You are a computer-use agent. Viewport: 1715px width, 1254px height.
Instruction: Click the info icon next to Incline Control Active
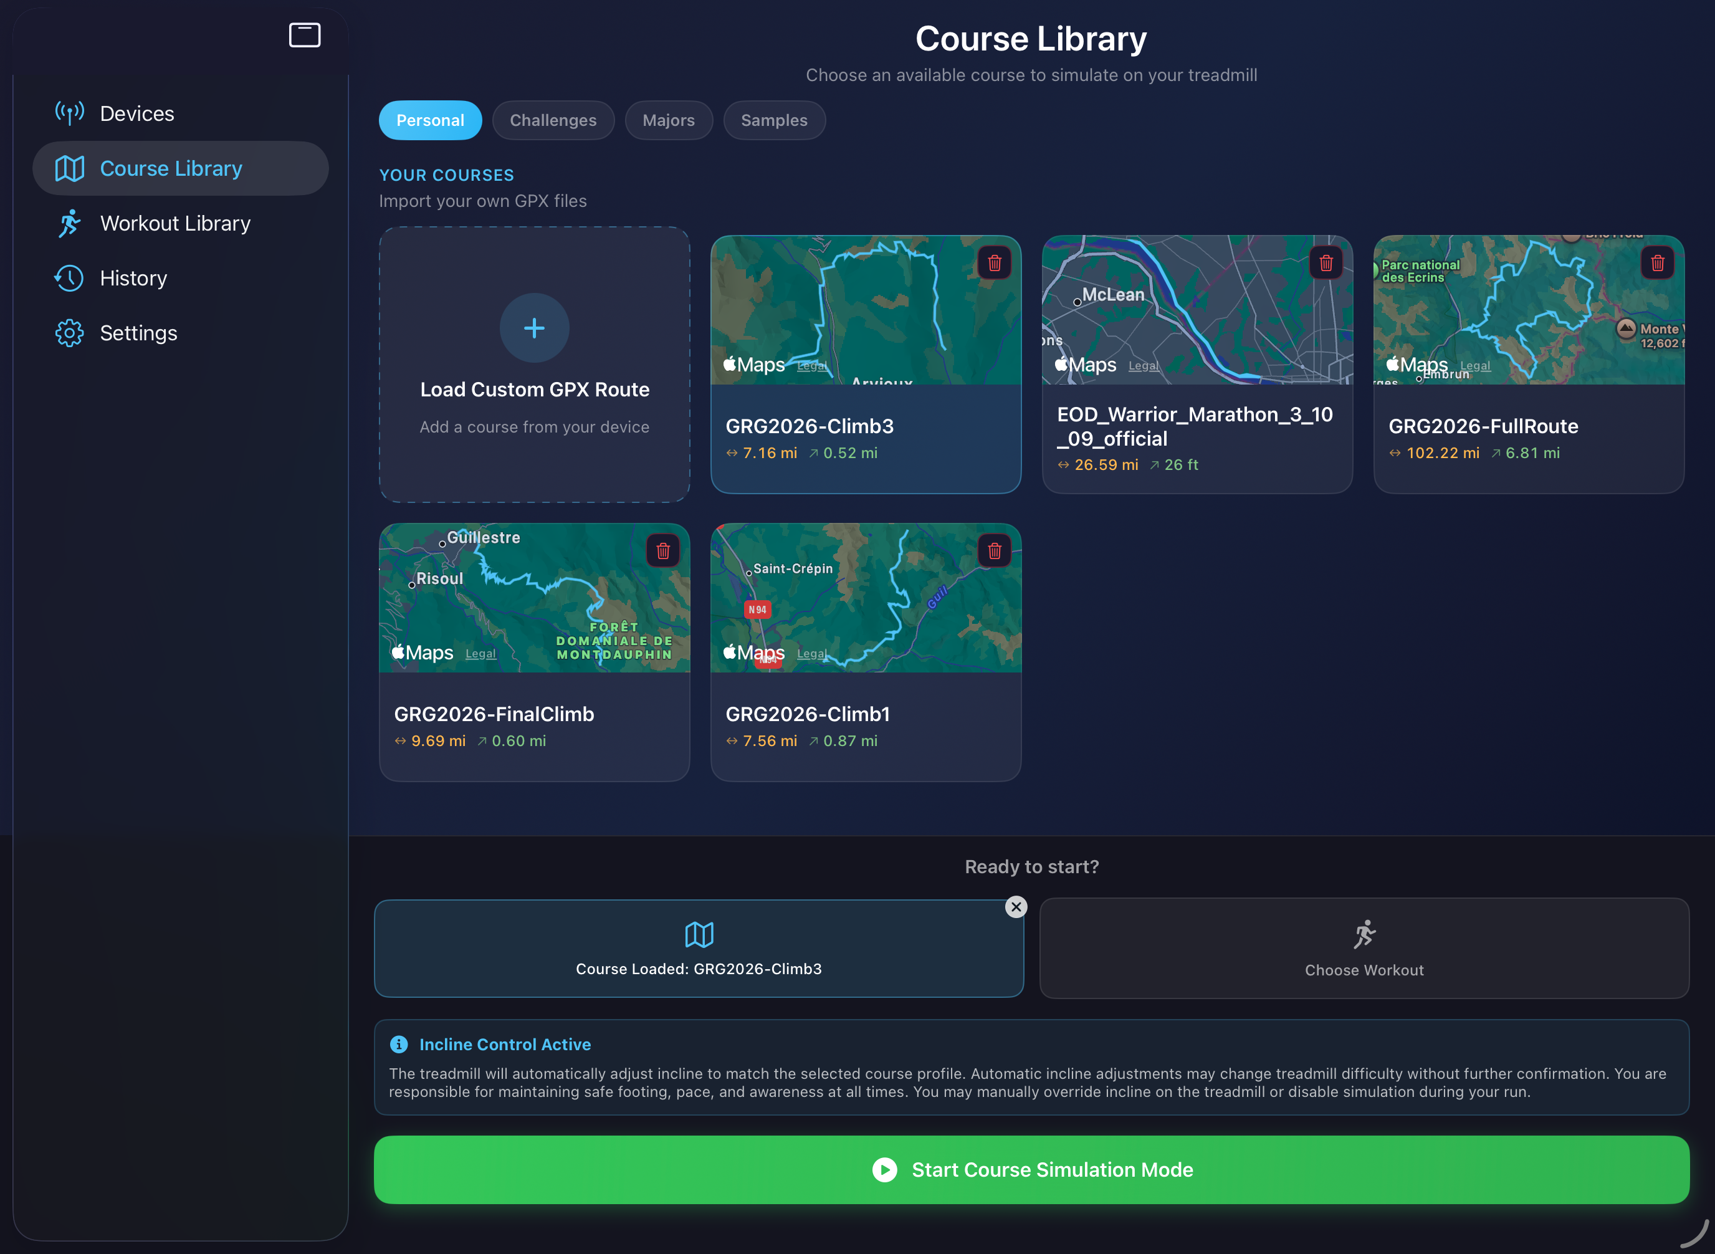400,1044
